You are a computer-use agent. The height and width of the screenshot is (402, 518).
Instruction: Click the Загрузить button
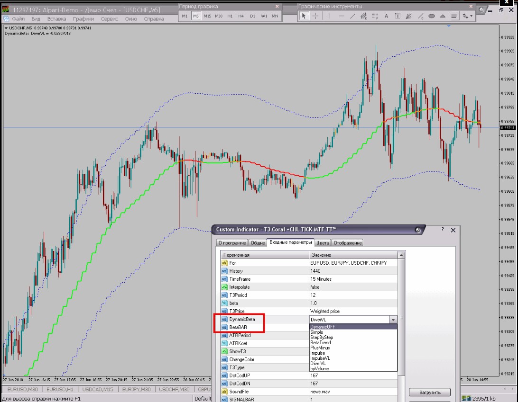430,392
